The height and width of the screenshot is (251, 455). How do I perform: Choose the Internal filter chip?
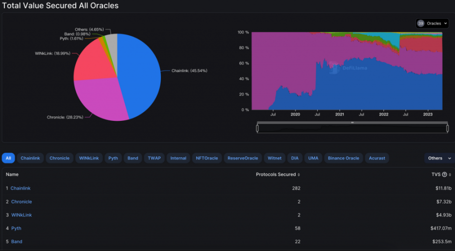point(178,158)
